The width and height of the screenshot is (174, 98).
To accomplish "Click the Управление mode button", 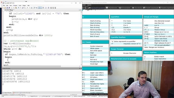I will 111,8.
